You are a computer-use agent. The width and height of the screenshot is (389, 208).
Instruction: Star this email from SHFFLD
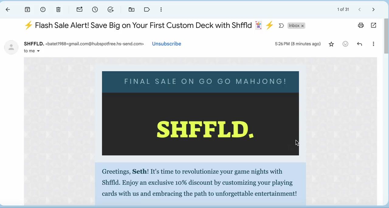[x=331, y=44]
